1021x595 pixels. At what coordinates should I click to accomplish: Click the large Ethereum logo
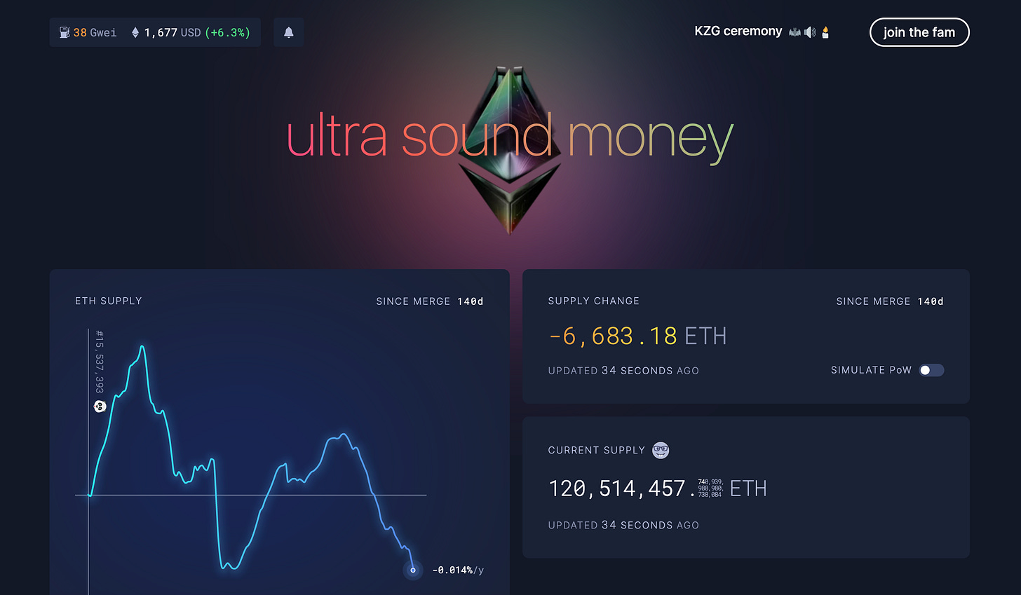click(510, 149)
